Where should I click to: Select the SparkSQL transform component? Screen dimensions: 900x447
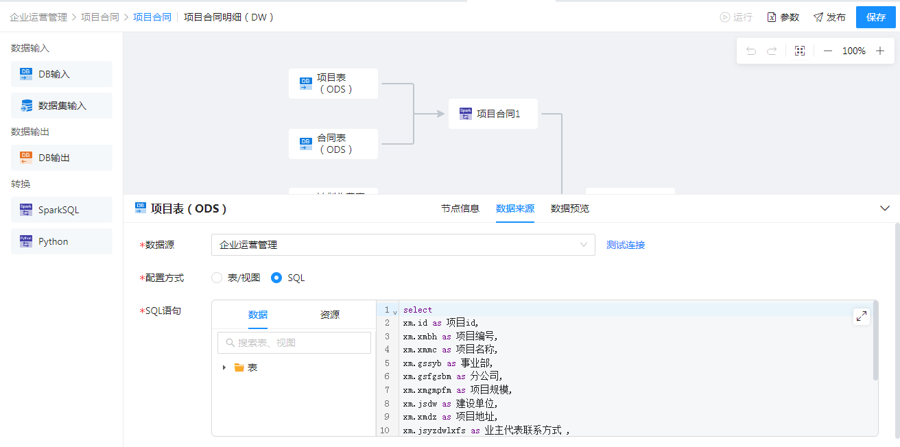point(62,210)
